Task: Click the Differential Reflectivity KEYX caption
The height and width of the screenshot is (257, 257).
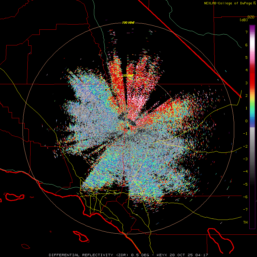Action: [128, 255]
